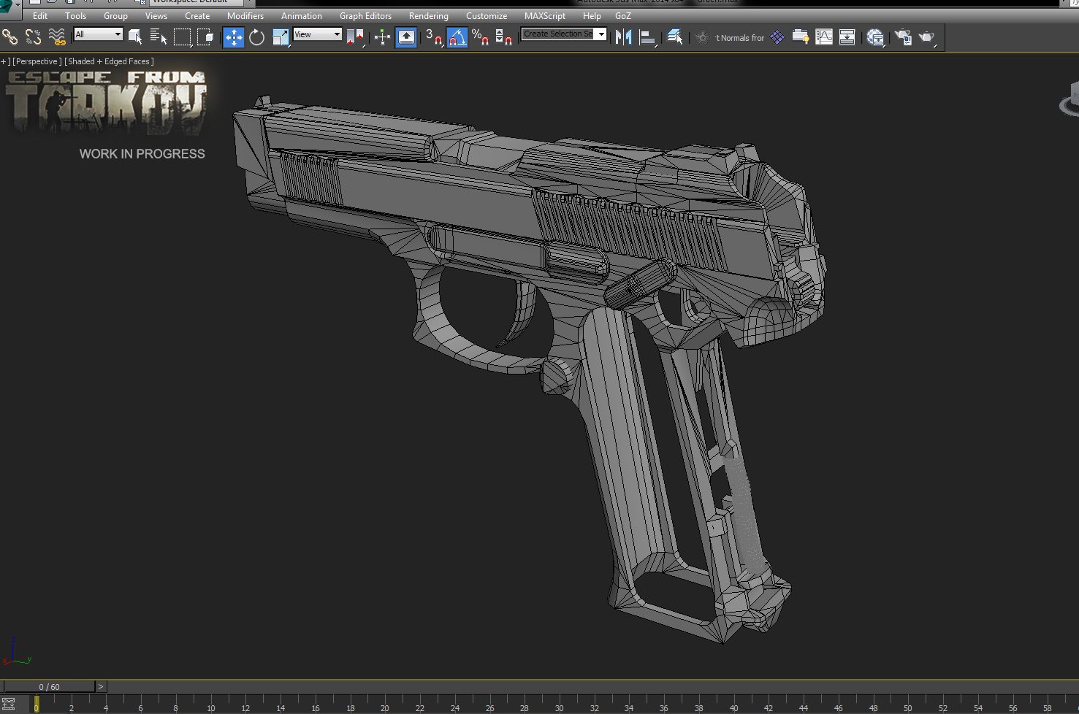1079x714 pixels.
Task: Toggle the Percent Snap button
Action: pyautogui.click(x=480, y=37)
